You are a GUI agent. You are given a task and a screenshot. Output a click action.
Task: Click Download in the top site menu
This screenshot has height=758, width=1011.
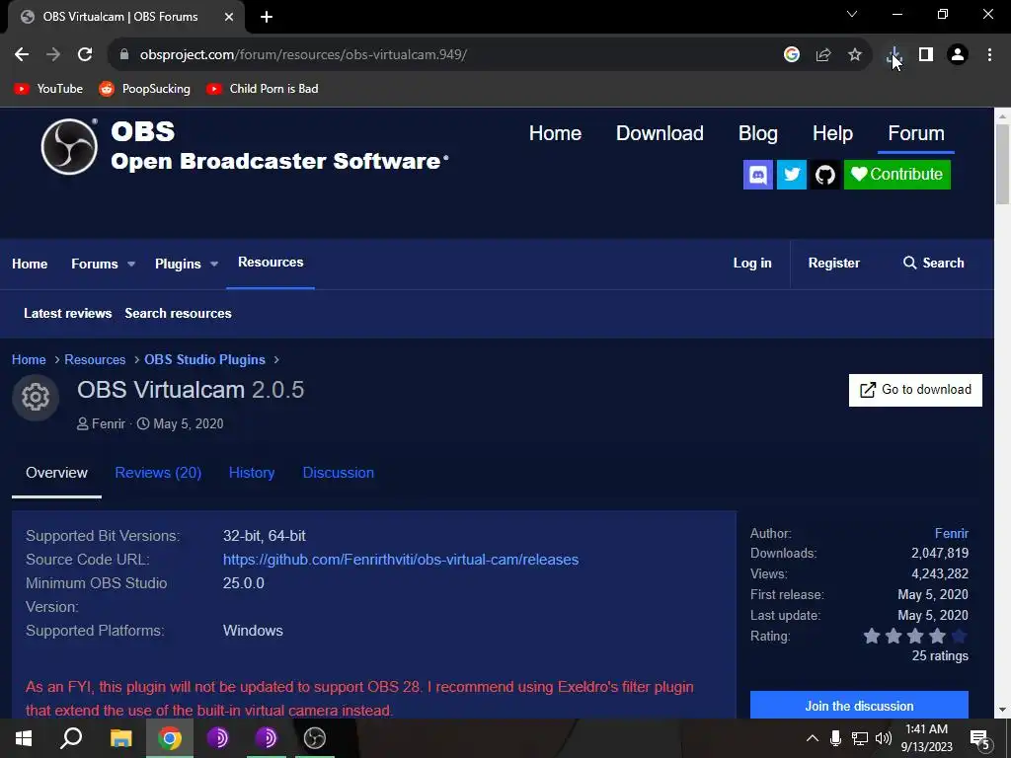[x=660, y=133]
